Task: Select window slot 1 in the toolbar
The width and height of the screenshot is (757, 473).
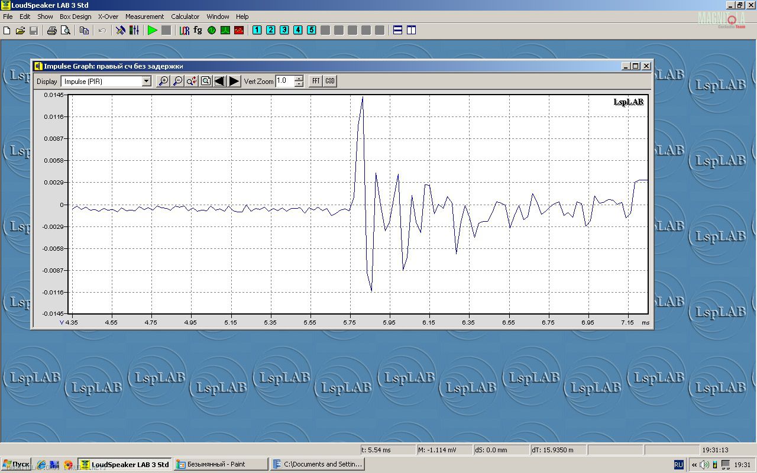Action: click(x=257, y=30)
